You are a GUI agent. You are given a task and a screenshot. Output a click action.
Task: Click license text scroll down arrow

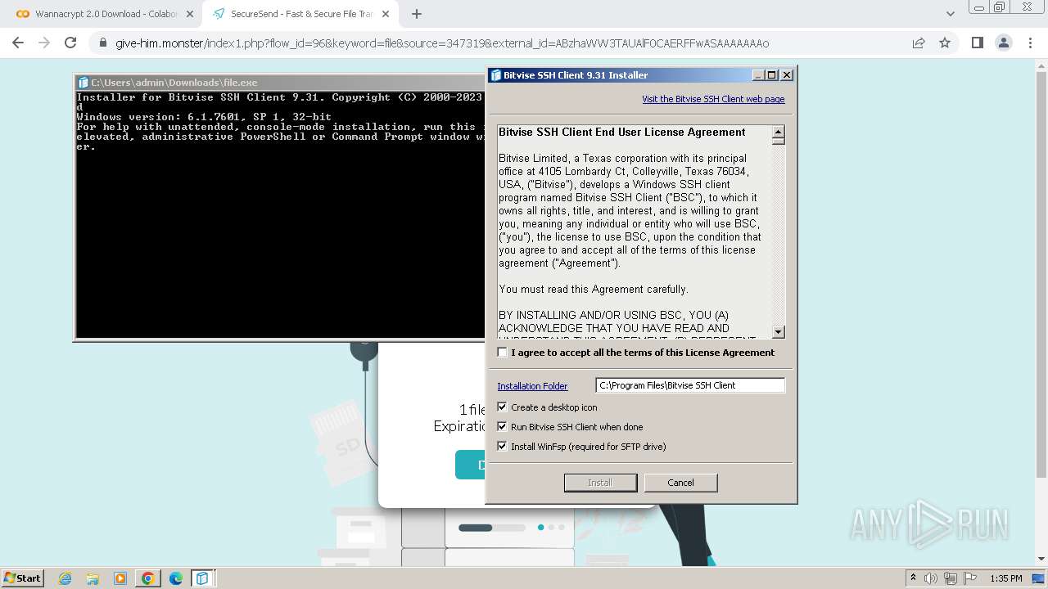(779, 332)
